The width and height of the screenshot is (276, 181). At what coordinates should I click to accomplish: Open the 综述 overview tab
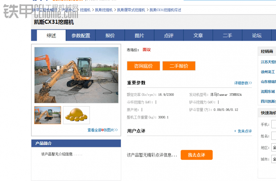pyautogui.click(x=51, y=36)
